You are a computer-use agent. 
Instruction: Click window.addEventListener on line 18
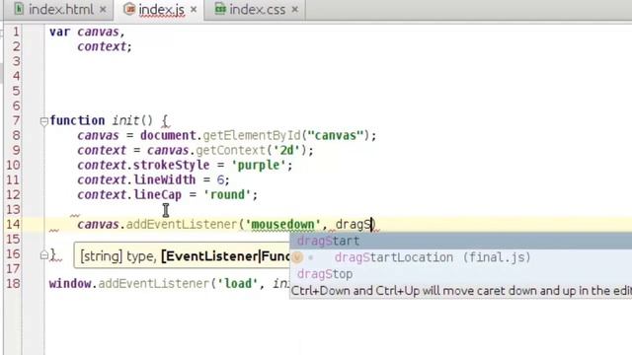point(129,283)
